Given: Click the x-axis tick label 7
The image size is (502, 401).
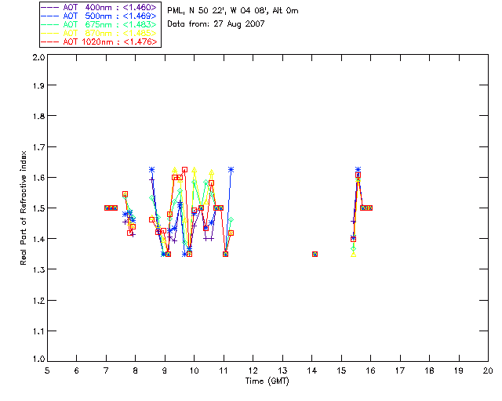Looking at the screenshot, I should (x=106, y=370).
